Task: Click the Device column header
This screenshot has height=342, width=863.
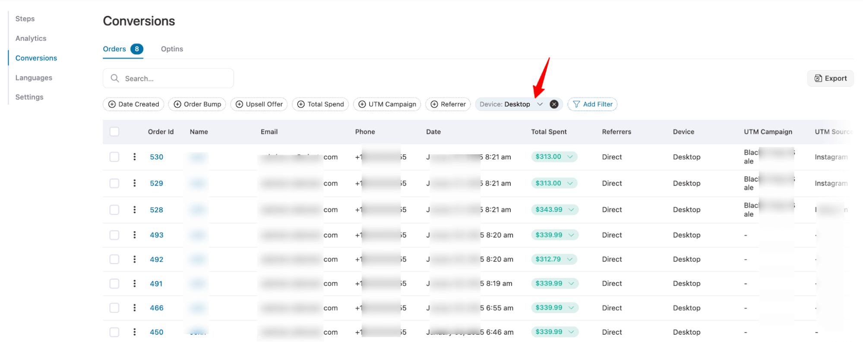Action: pyautogui.click(x=683, y=132)
